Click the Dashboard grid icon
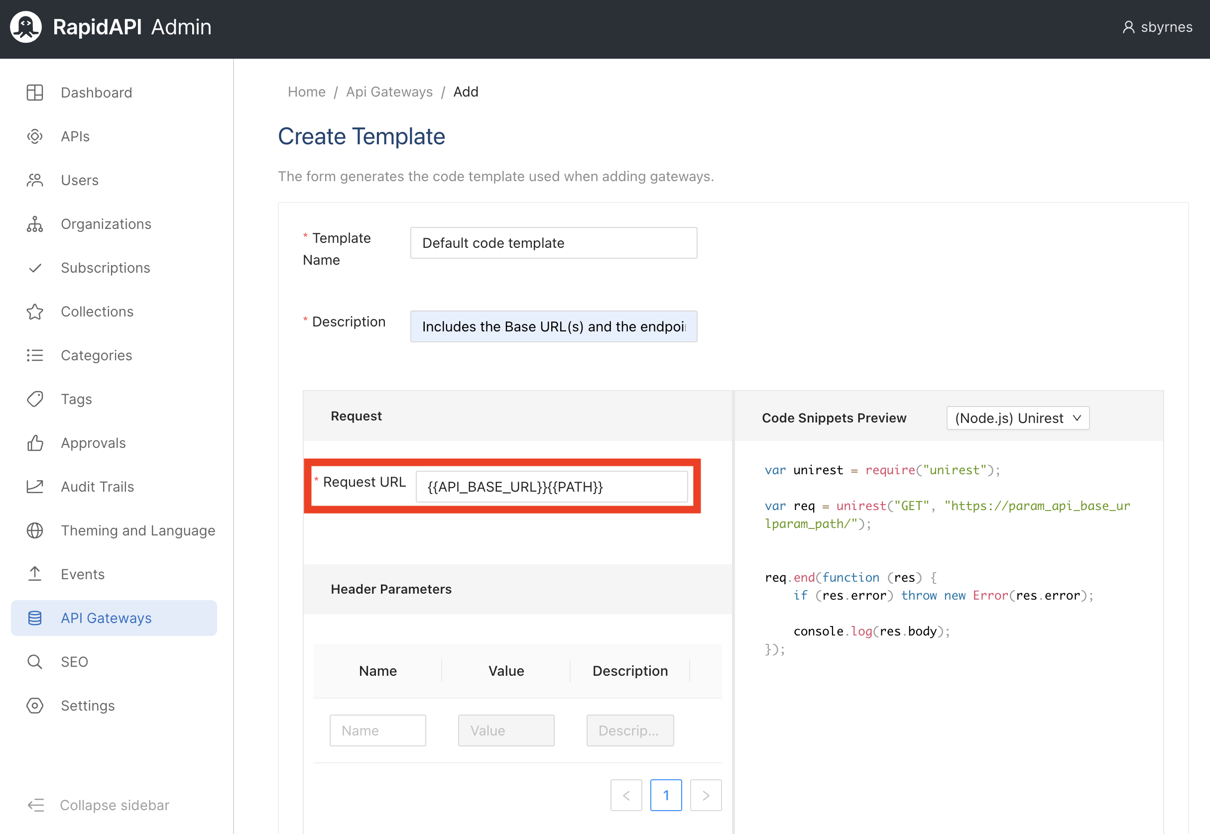This screenshot has height=834, width=1210. click(34, 93)
